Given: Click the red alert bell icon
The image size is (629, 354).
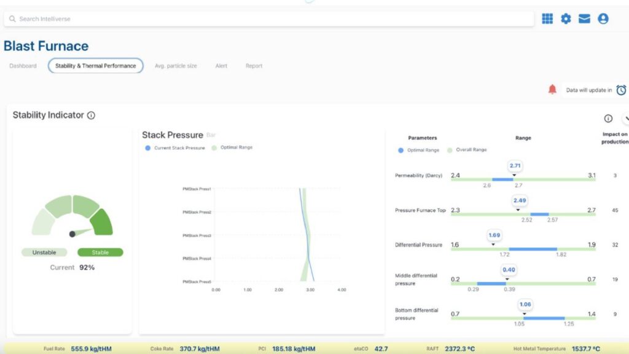Looking at the screenshot, I should 552,90.
